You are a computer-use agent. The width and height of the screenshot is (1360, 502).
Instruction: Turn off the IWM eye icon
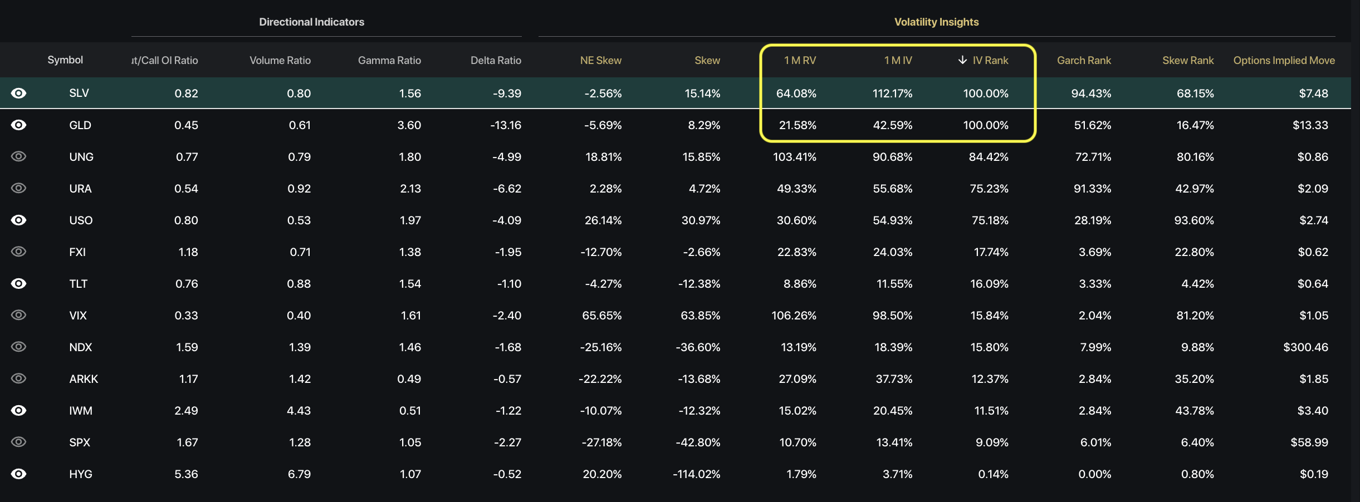pos(18,410)
